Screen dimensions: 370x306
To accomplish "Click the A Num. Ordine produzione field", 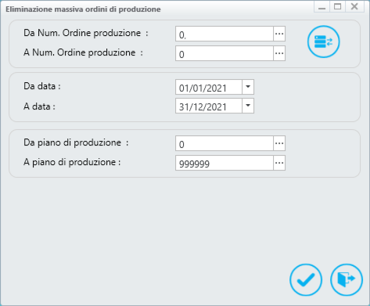I will coord(225,53).
